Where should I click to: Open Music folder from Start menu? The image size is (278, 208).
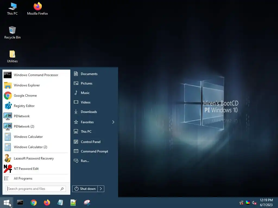[x=94, y=93]
